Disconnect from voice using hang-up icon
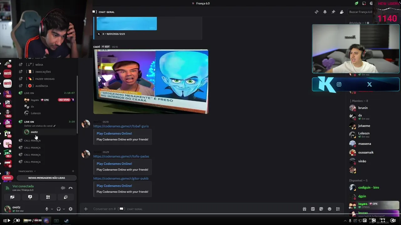The height and width of the screenshot is (225, 401). (70, 188)
